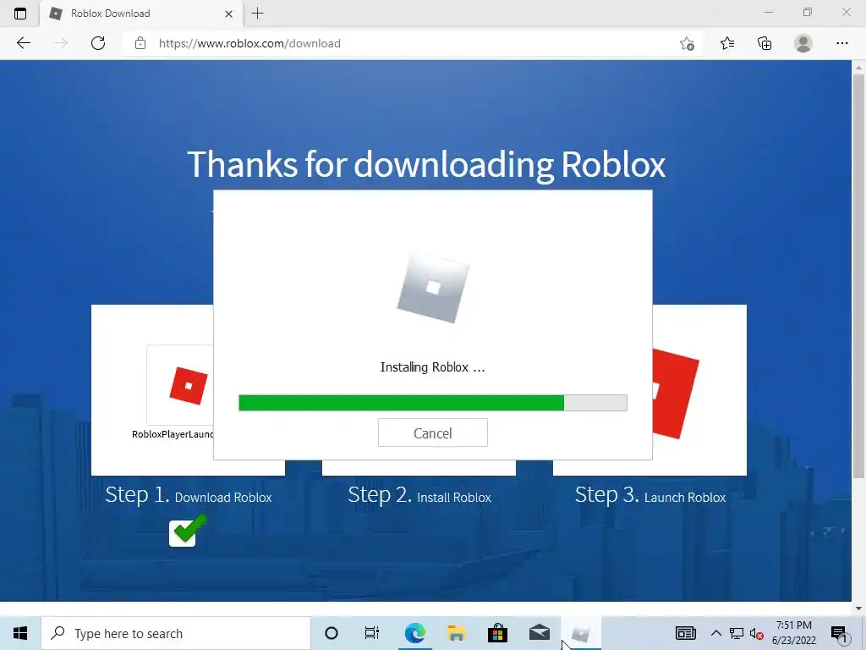Image resolution: width=866 pixels, height=650 pixels.
Task: Click Microsoft Edge in the taskbar
Action: (x=414, y=633)
